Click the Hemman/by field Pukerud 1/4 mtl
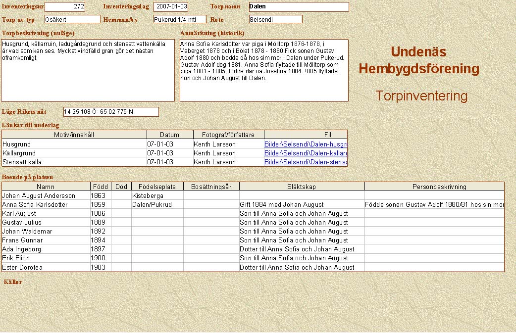The width and height of the screenshot is (516, 333). [179, 19]
